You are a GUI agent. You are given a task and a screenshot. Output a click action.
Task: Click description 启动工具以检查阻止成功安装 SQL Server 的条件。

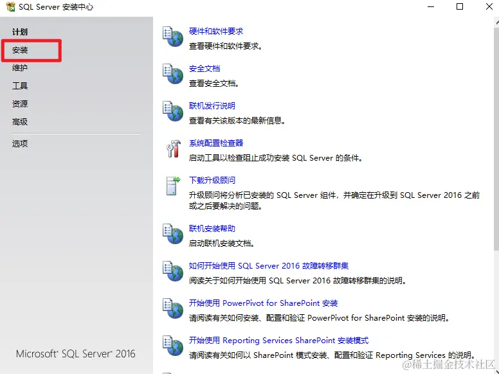[276, 157]
